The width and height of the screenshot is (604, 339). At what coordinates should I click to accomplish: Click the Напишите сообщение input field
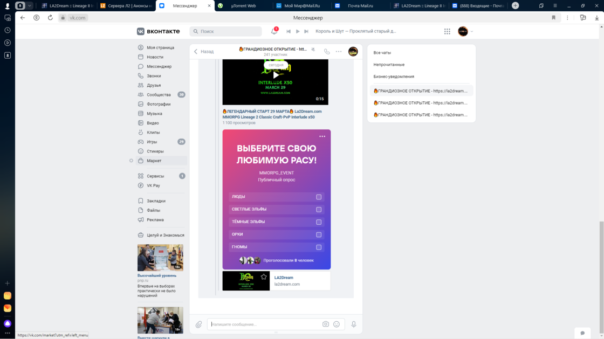coord(264,324)
